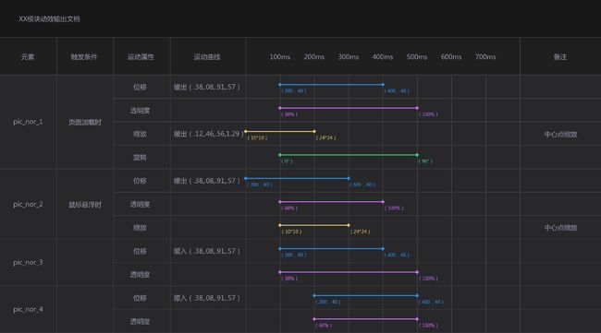The height and width of the screenshot is (333, 601).
Task: Click the 500ms time header
Action: pos(417,57)
